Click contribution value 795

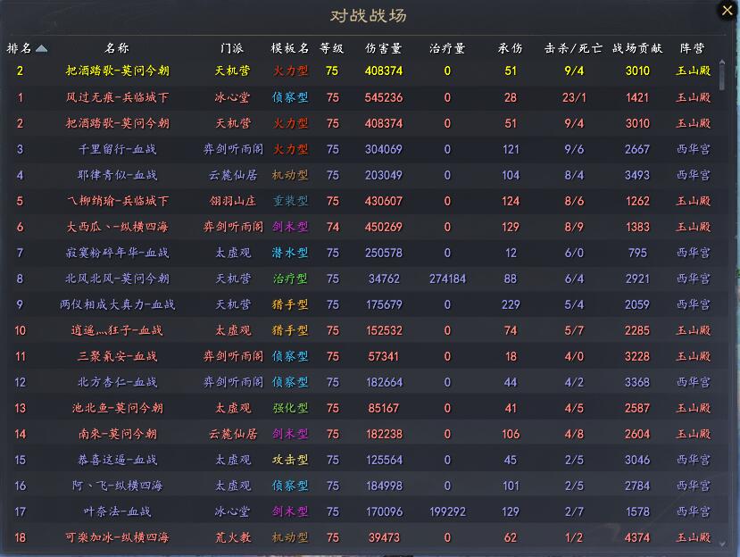(x=637, y=253)
